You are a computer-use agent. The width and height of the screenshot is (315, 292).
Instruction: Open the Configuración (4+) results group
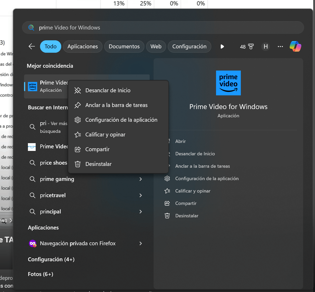[51, 259]
